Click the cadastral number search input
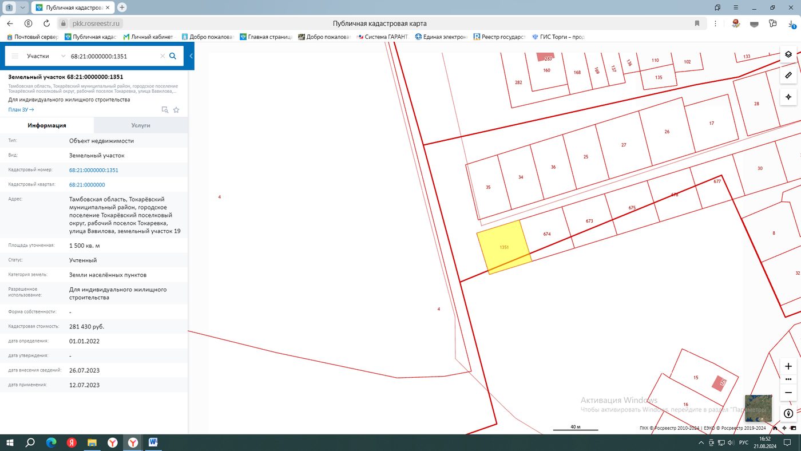801x451 pixels. click(113, 56)
